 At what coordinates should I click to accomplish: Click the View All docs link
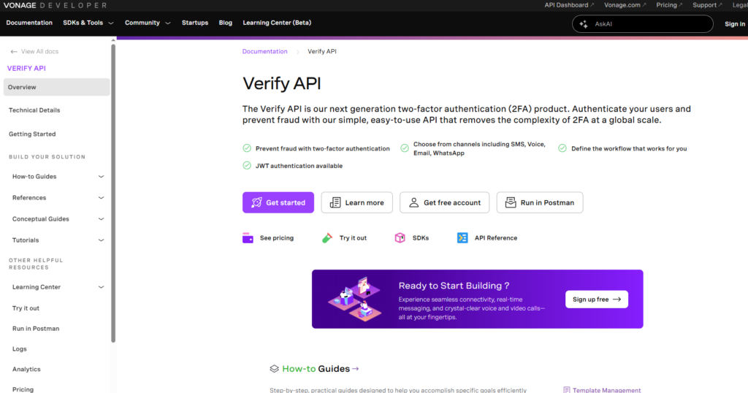pos(39,52)
